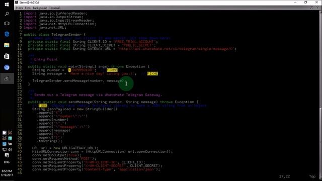Click '.append(number)' in the code

tap(52, 120)
